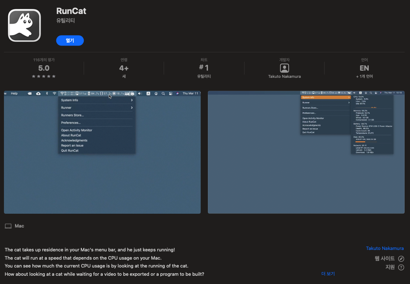Screen dimensions: 410x284
Task: Click the #1 chart ranking
Action: [x=204, y=68]
